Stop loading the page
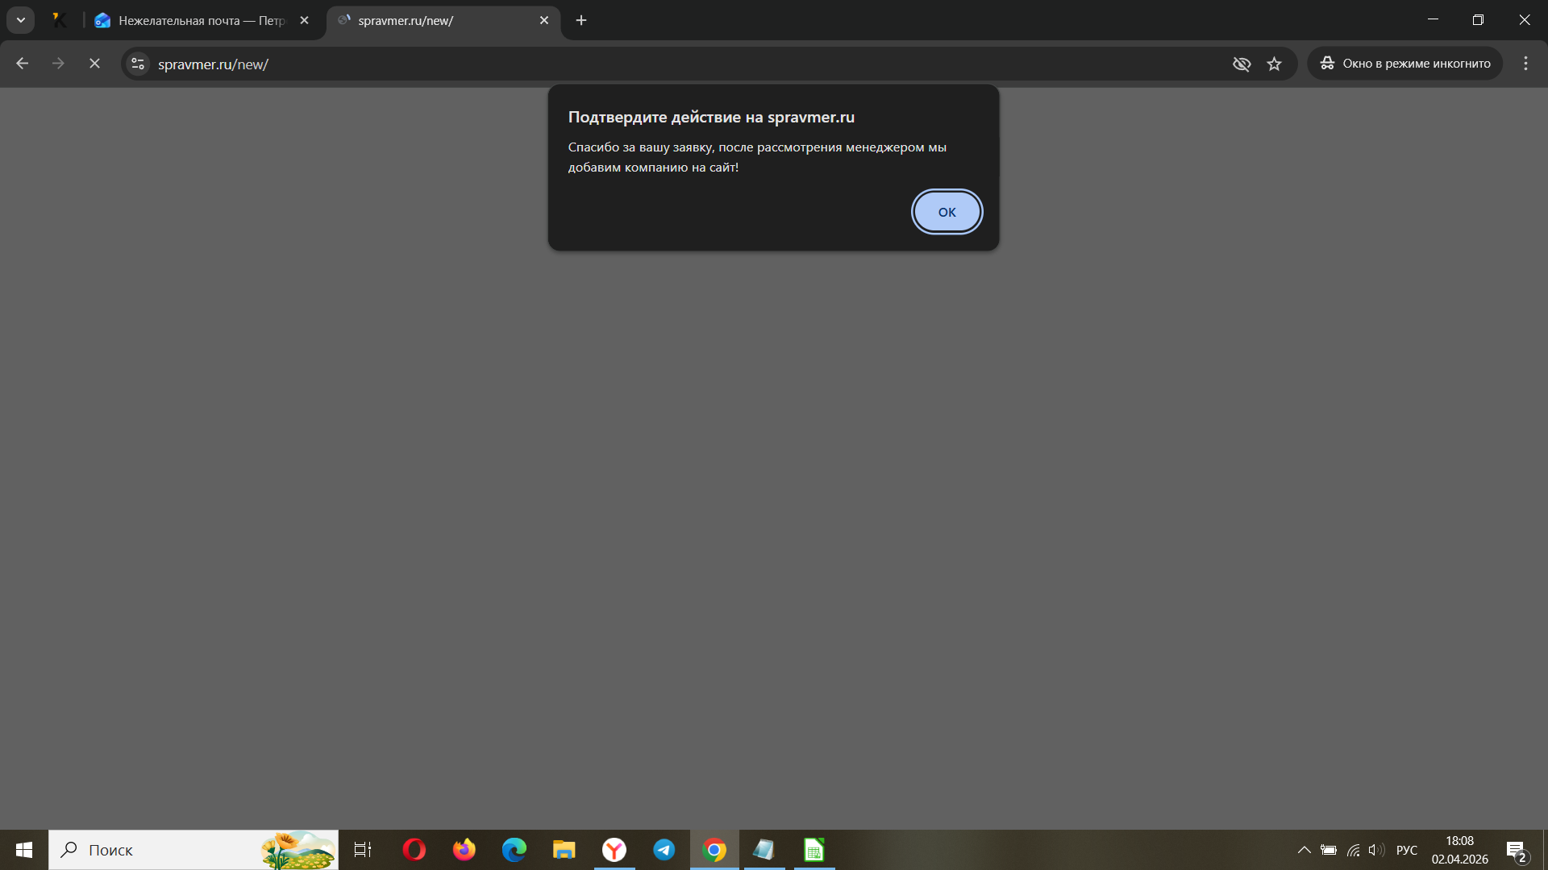 (94, 64)
